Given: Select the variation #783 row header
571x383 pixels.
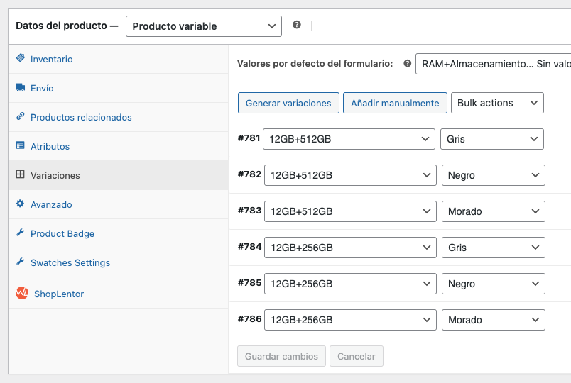Looking at the screenshot, I should pos(249,211).
